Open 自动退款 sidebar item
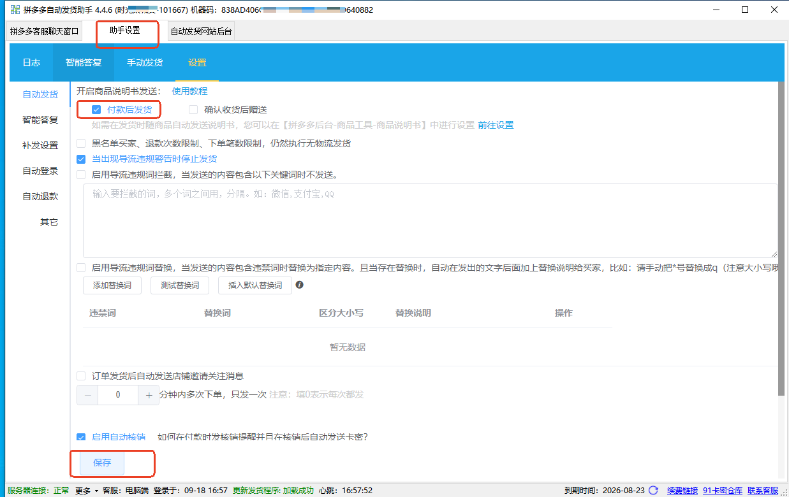 (x=40, y=196)
